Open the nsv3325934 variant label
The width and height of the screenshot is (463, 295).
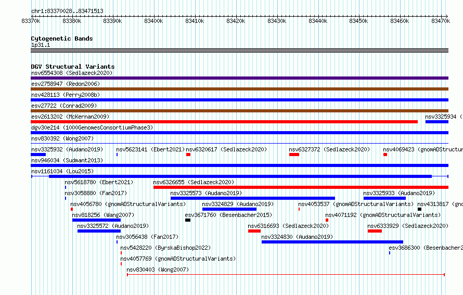click(x=444, y=117)
